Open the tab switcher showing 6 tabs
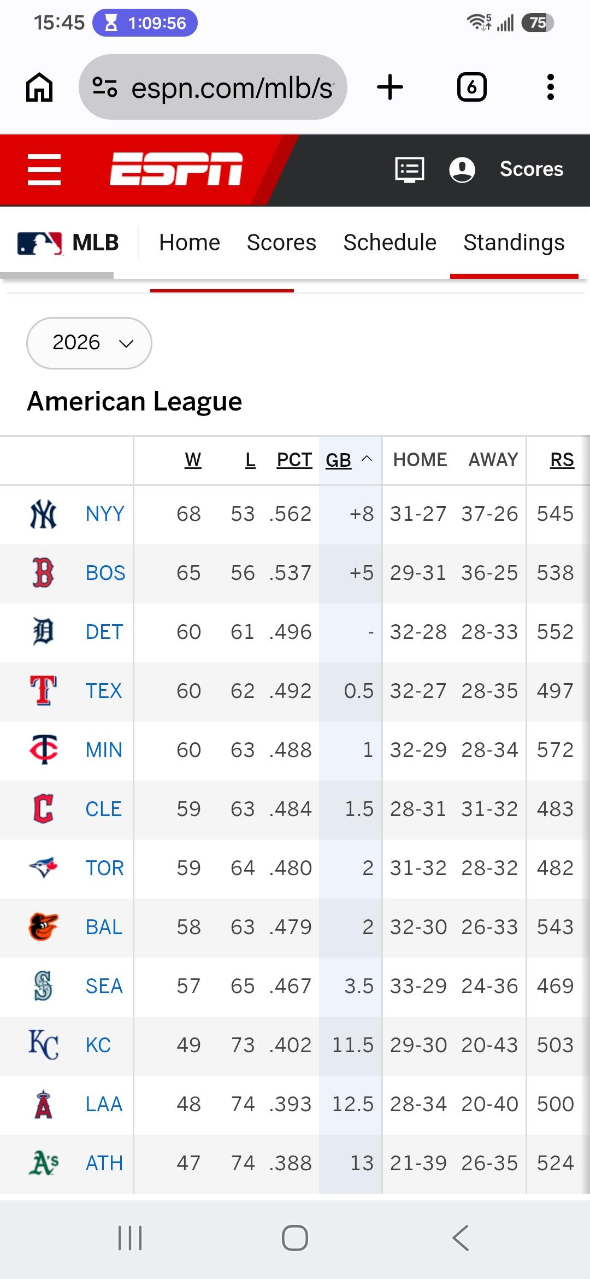 pyautogui.click(x=471, y=87)
